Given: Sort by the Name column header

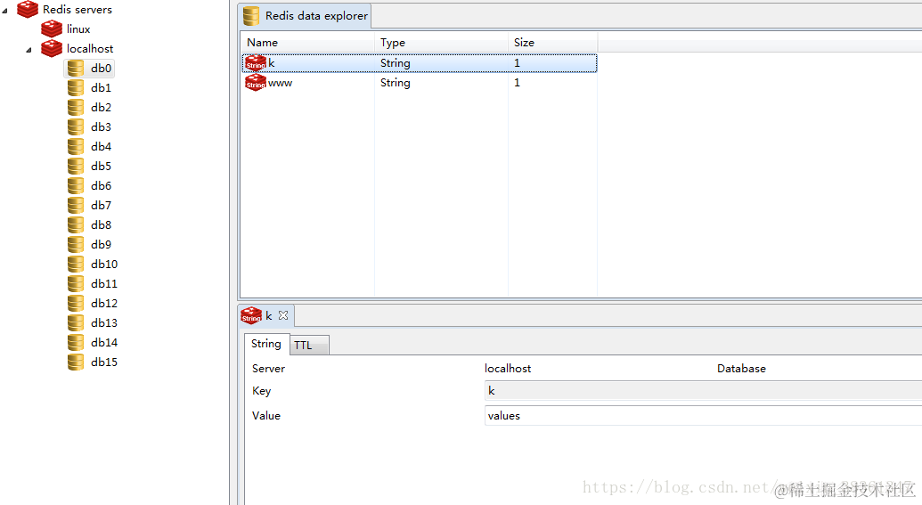Looking at the screenshot, I should pos(307,43).
